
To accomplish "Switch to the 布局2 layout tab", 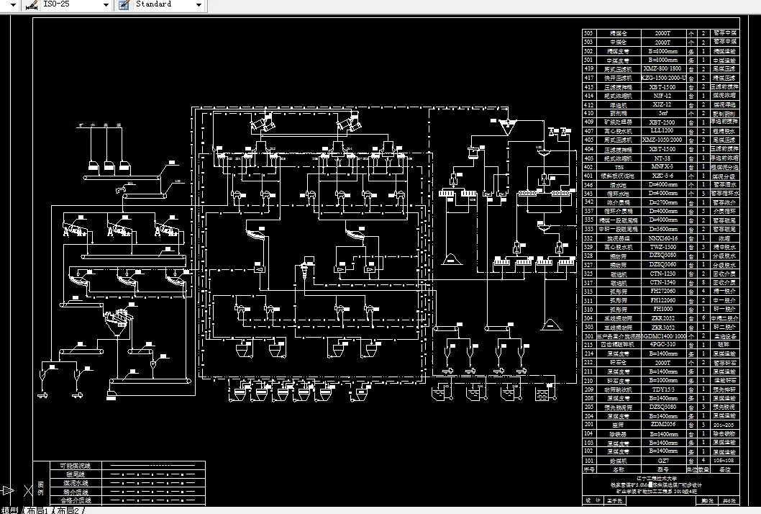I will (x=68, y=510).
